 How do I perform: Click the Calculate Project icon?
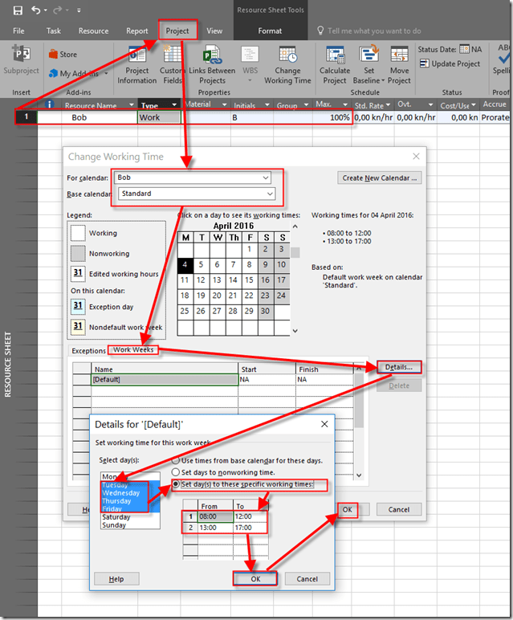(x=335, y=64)
